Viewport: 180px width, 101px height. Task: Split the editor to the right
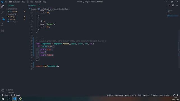(173, 6)
